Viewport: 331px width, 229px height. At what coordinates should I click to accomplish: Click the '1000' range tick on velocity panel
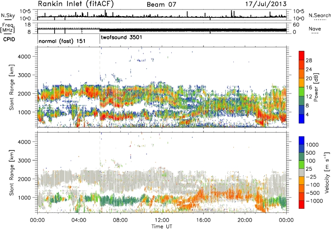point(24,197)
